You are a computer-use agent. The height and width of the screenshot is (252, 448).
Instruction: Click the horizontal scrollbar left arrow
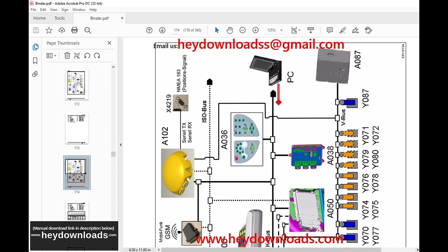point(159,250)
